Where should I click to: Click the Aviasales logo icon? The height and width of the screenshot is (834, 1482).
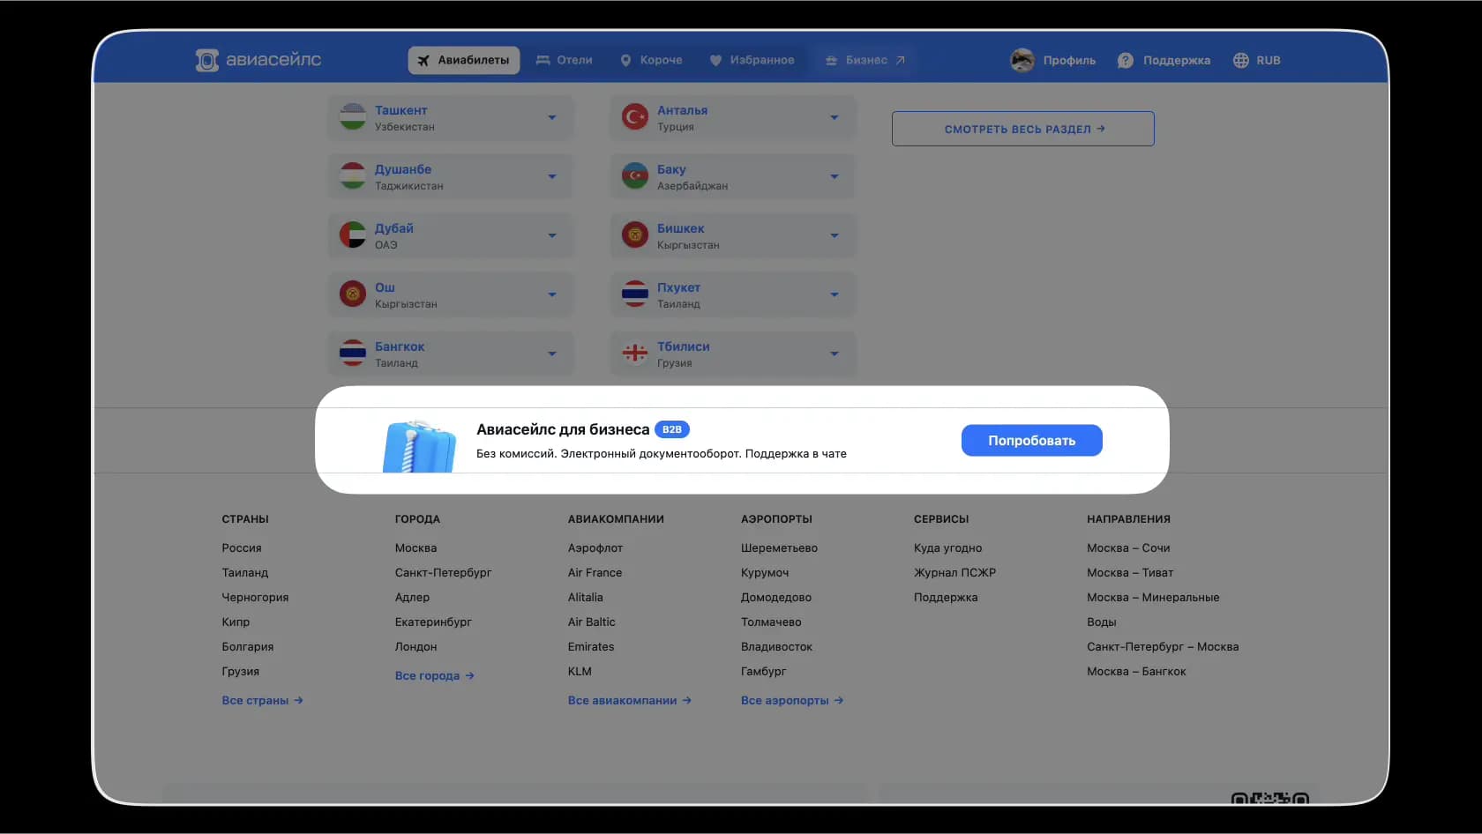(x=207, y=60)
